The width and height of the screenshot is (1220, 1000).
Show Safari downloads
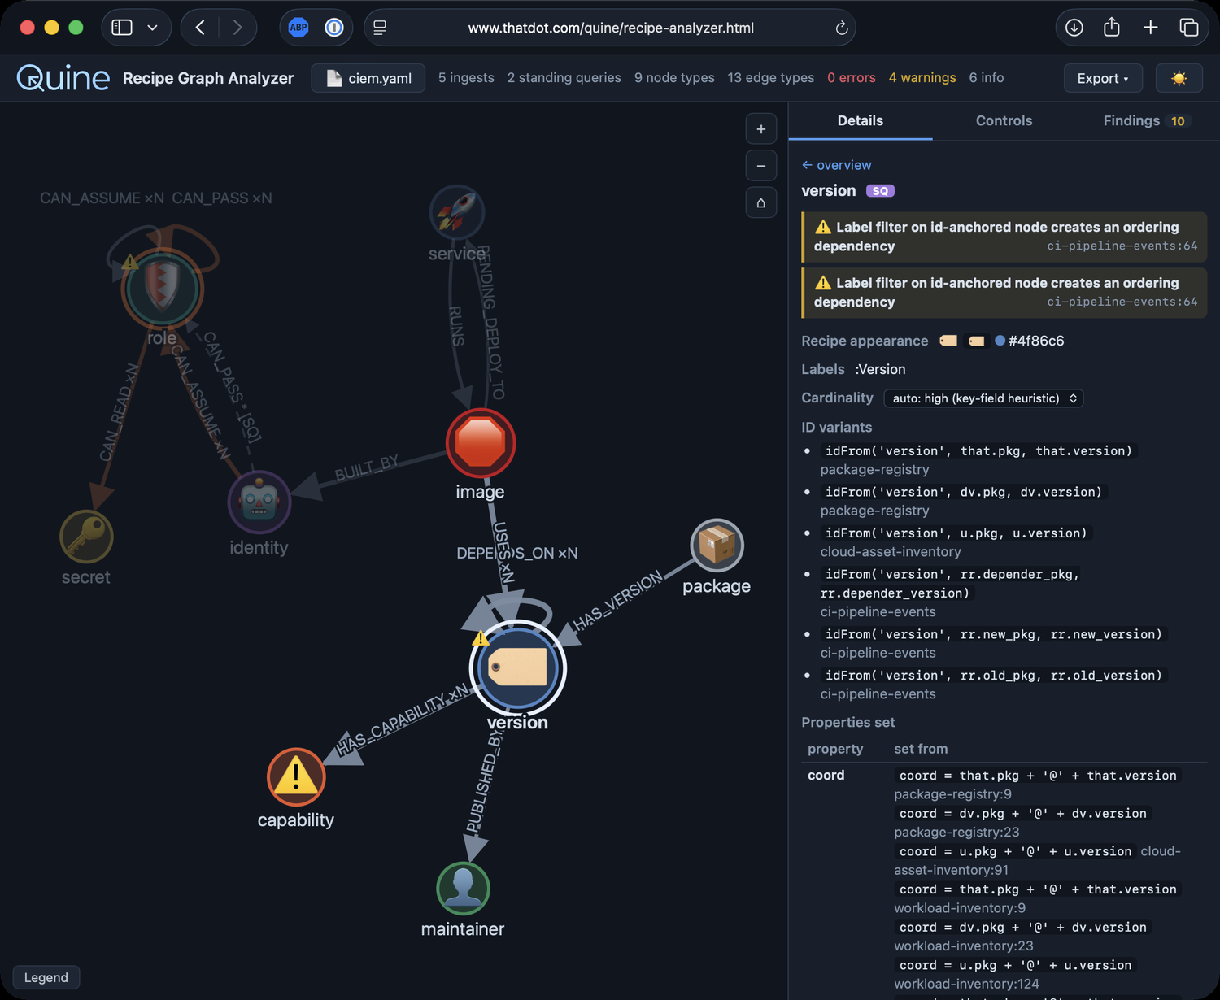click(x=1074, y=28)
